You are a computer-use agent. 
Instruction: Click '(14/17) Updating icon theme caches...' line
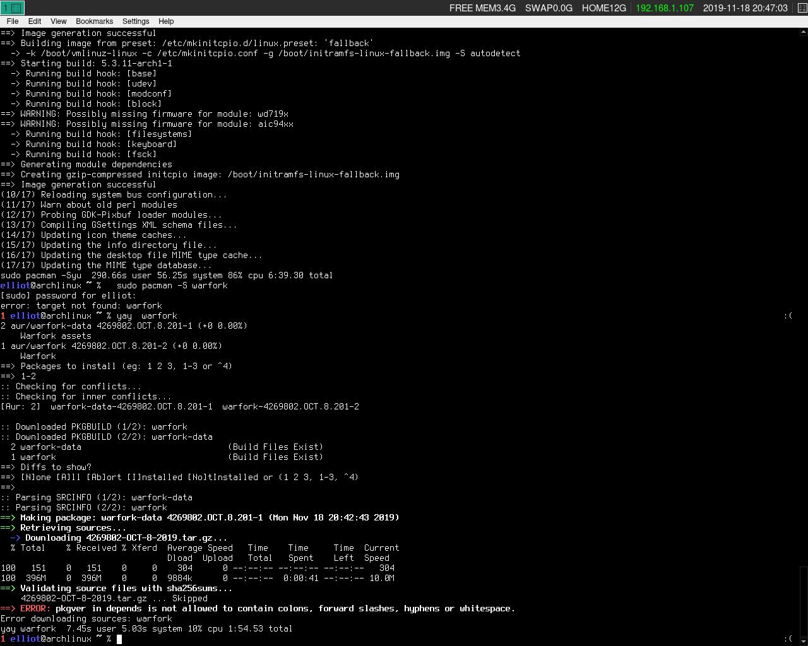pos(93,235)
